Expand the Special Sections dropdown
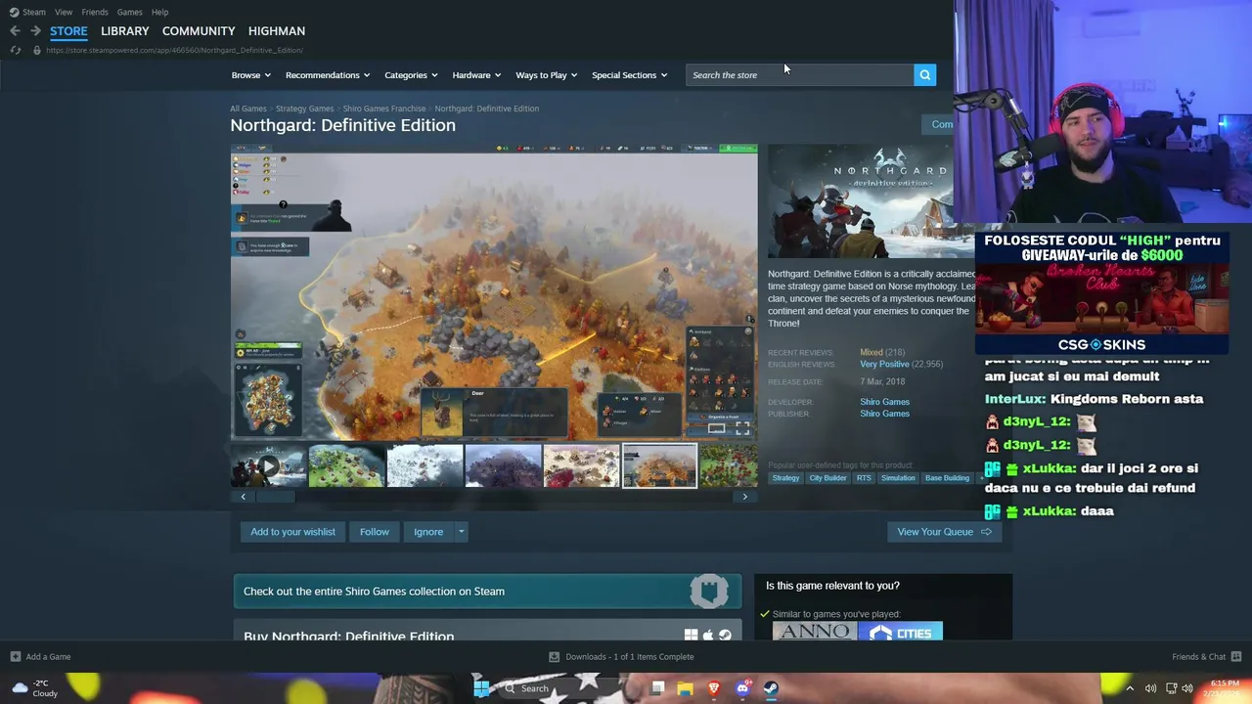Screen dimensions: 1252x704 point(629,75)
